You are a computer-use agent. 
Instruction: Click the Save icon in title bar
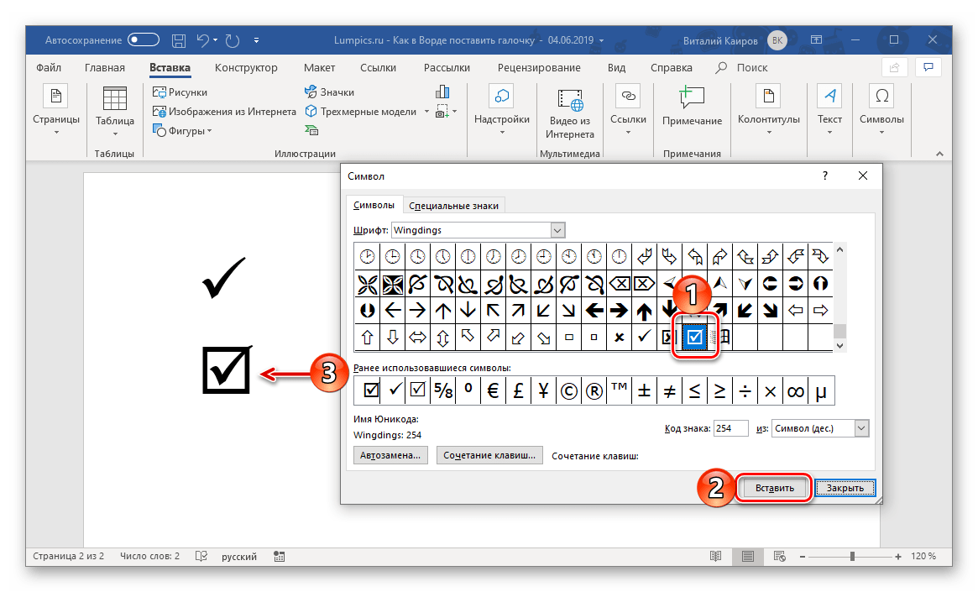pos(178,40)
